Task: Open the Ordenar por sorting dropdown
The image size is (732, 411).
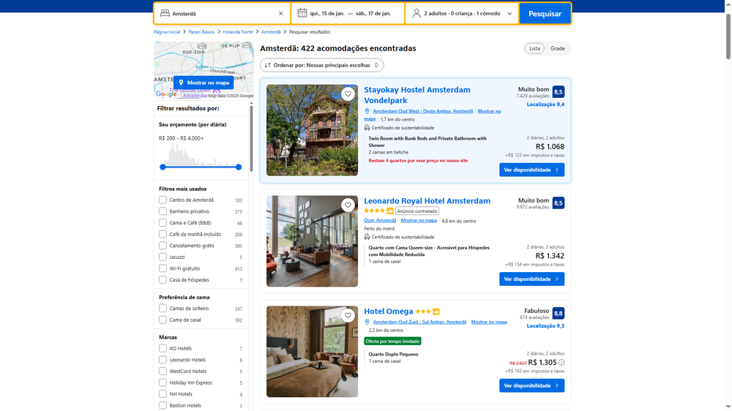Action: coord(322,65)
